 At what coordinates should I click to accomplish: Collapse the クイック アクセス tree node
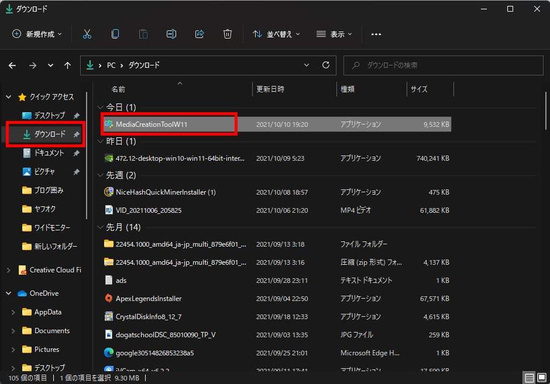click(9, 97)
